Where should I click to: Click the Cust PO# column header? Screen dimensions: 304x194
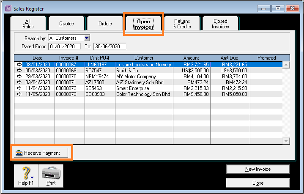pyautogui.click(x=99, y=58)
